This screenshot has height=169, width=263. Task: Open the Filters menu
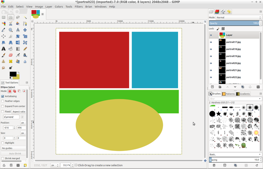79,7
